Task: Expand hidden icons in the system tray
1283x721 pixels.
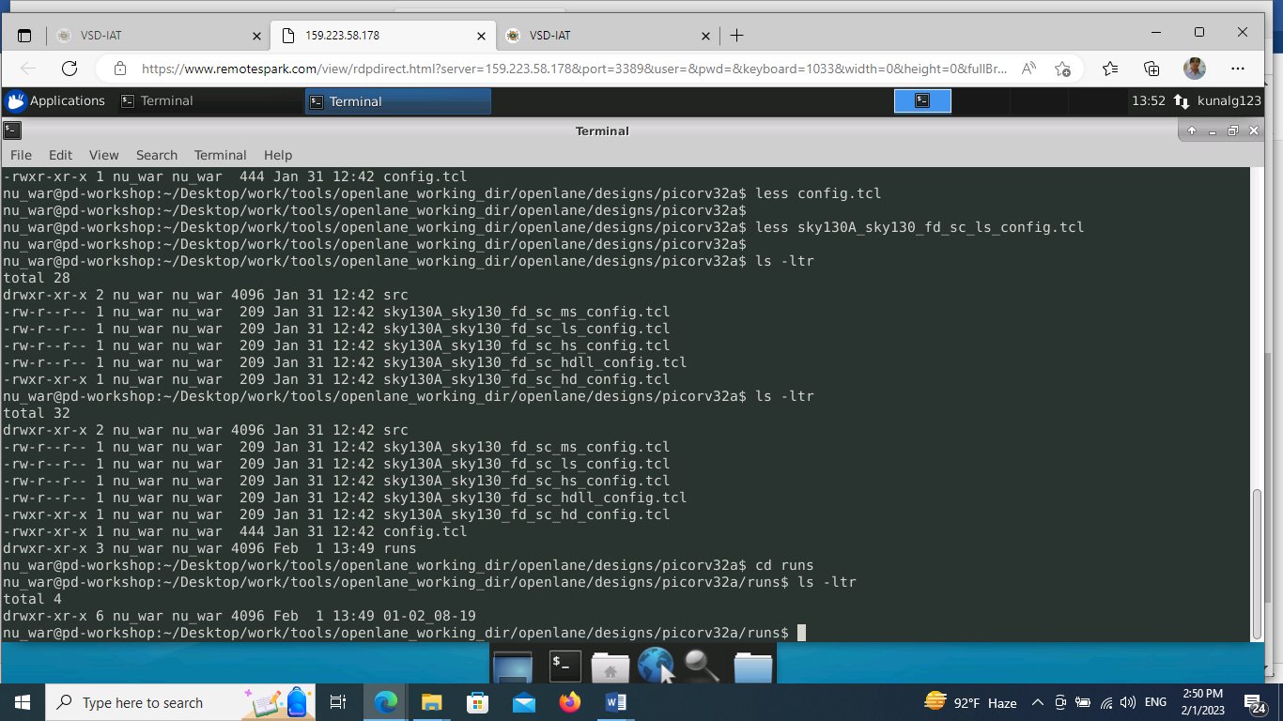Action: [x=1038, y=702]
